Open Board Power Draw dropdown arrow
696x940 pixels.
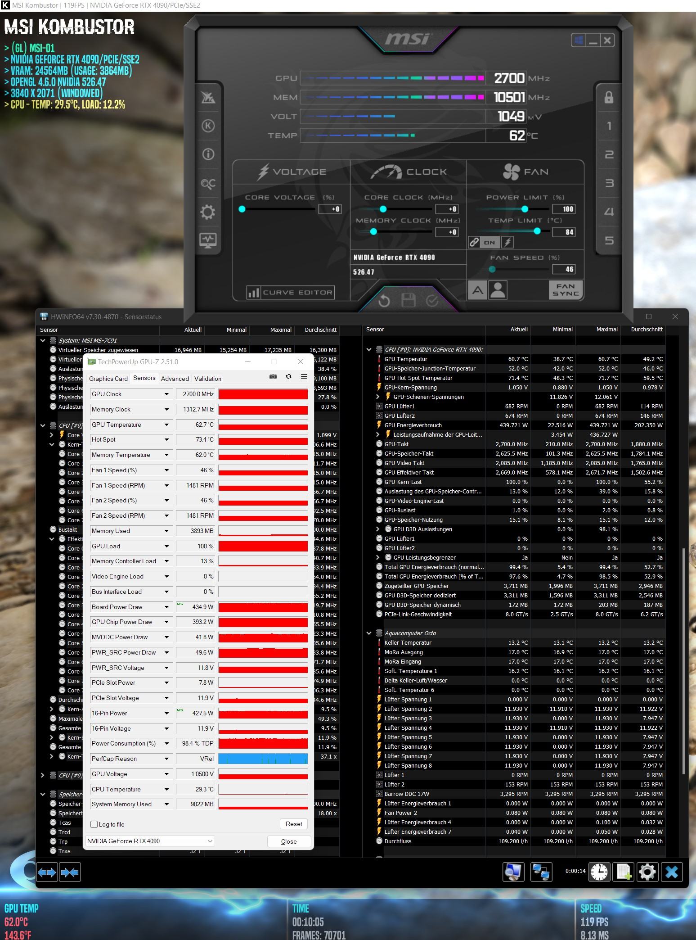[166, 607]
